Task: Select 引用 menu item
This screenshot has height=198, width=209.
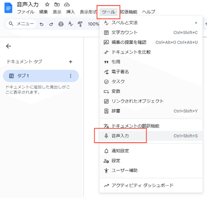Action: (151, 62)
